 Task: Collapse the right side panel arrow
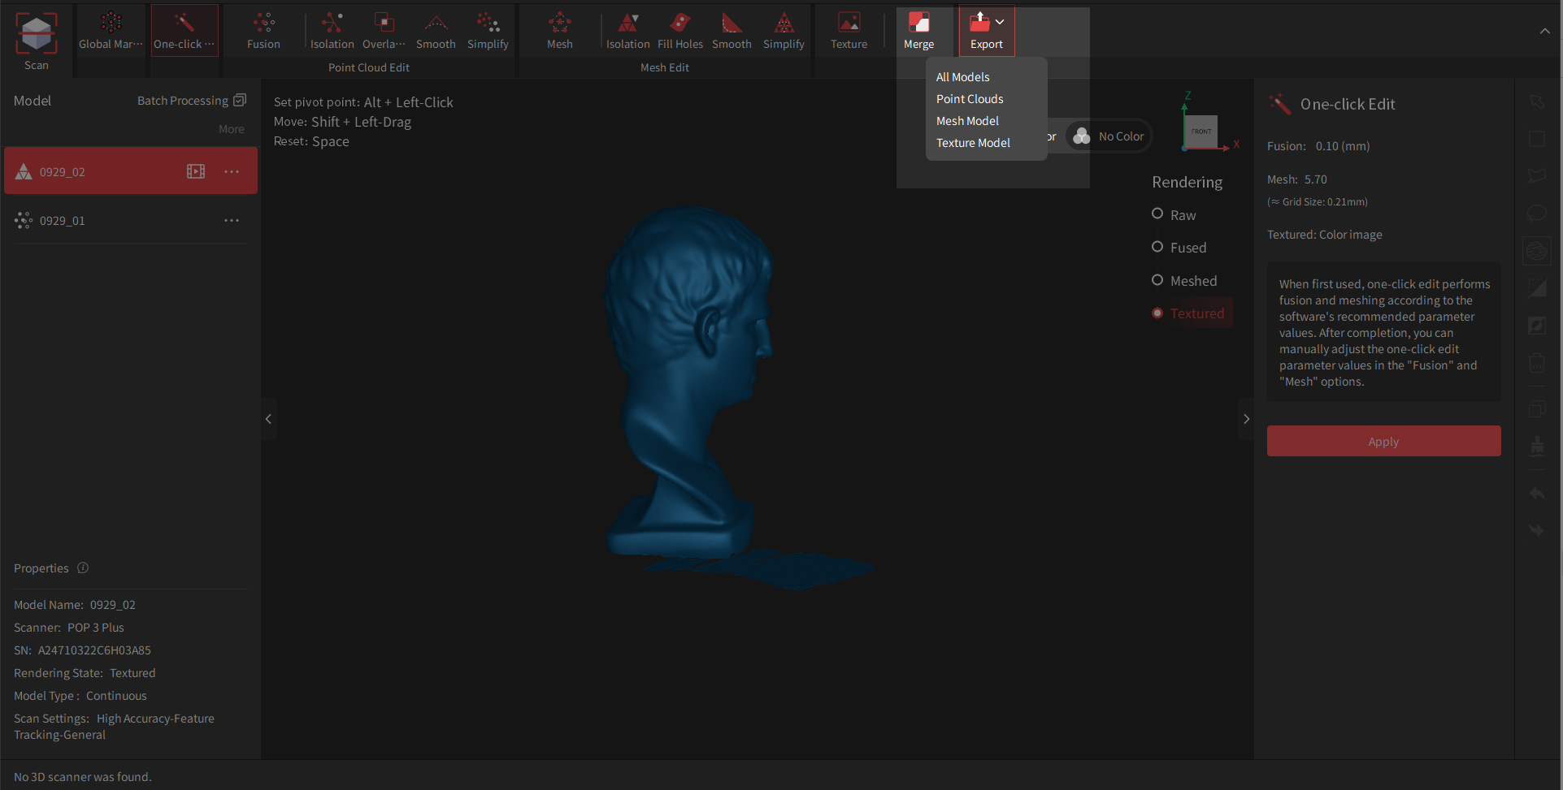[1246, 419]
